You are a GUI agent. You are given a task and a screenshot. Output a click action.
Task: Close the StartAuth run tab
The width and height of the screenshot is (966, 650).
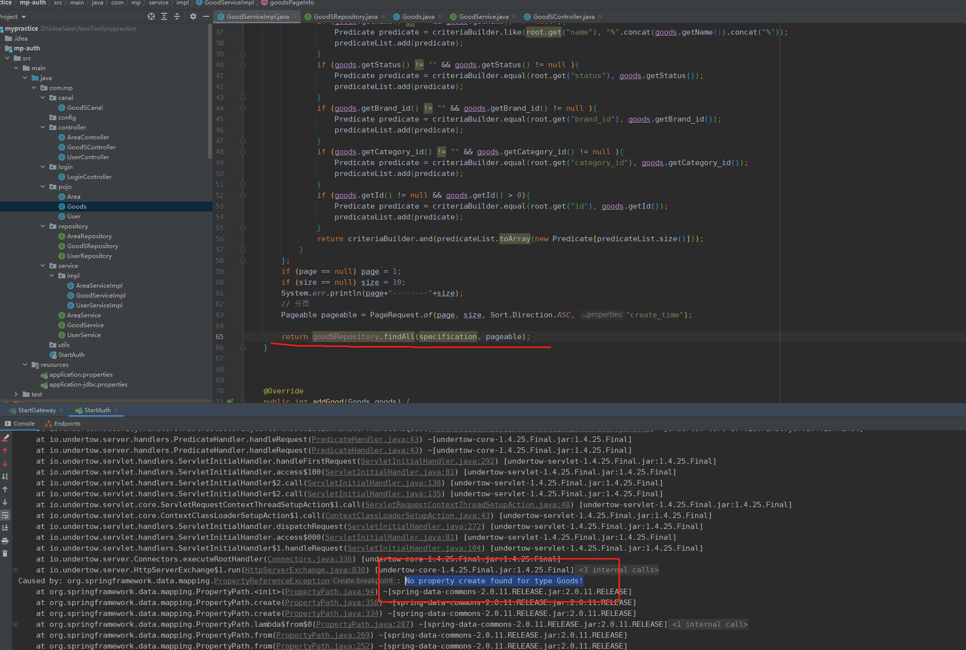click(116, 410)
